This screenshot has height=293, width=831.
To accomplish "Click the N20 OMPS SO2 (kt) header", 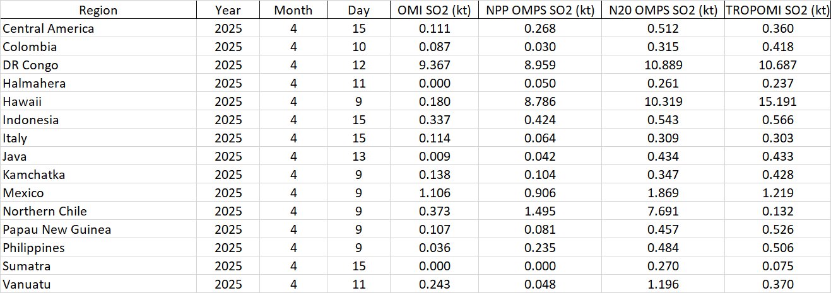I will (x=668, y=10).
